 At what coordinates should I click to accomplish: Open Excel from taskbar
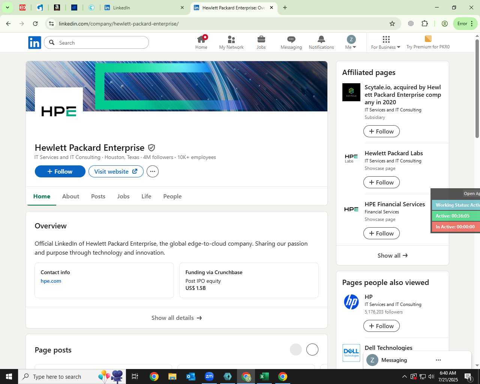[264, 376]
